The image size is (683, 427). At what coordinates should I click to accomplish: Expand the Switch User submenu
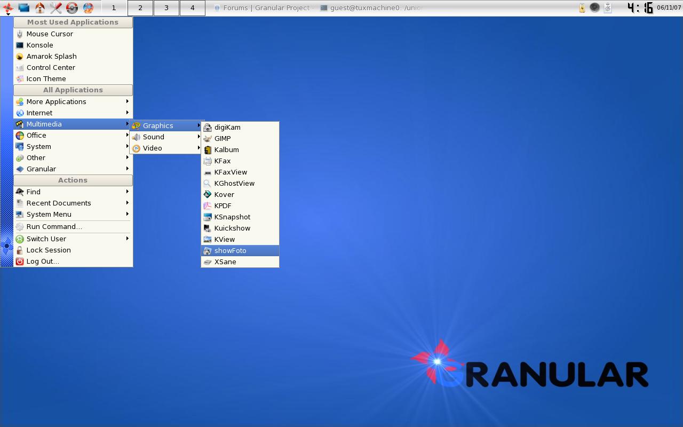point(73,239)
